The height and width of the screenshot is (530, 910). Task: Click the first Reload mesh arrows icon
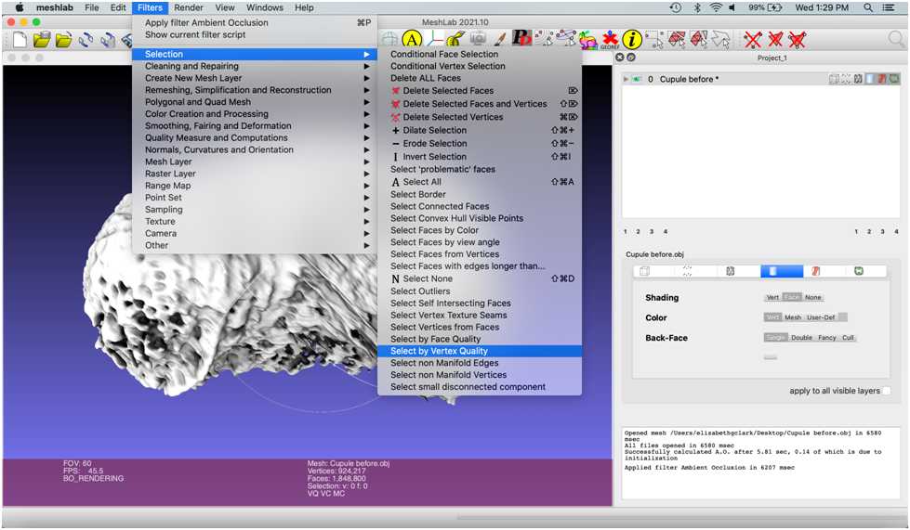click(86, 39)
